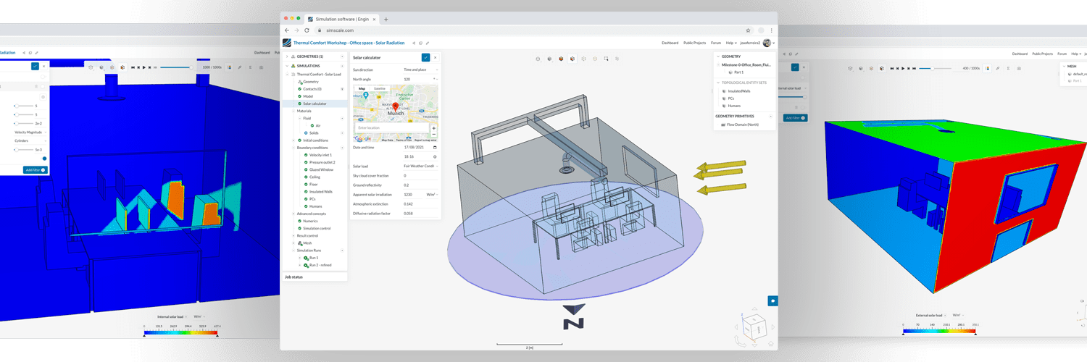The image size is (1087, 362).
Task: Open the Sun direction dropdown
Action: click(x=420, y=70)
